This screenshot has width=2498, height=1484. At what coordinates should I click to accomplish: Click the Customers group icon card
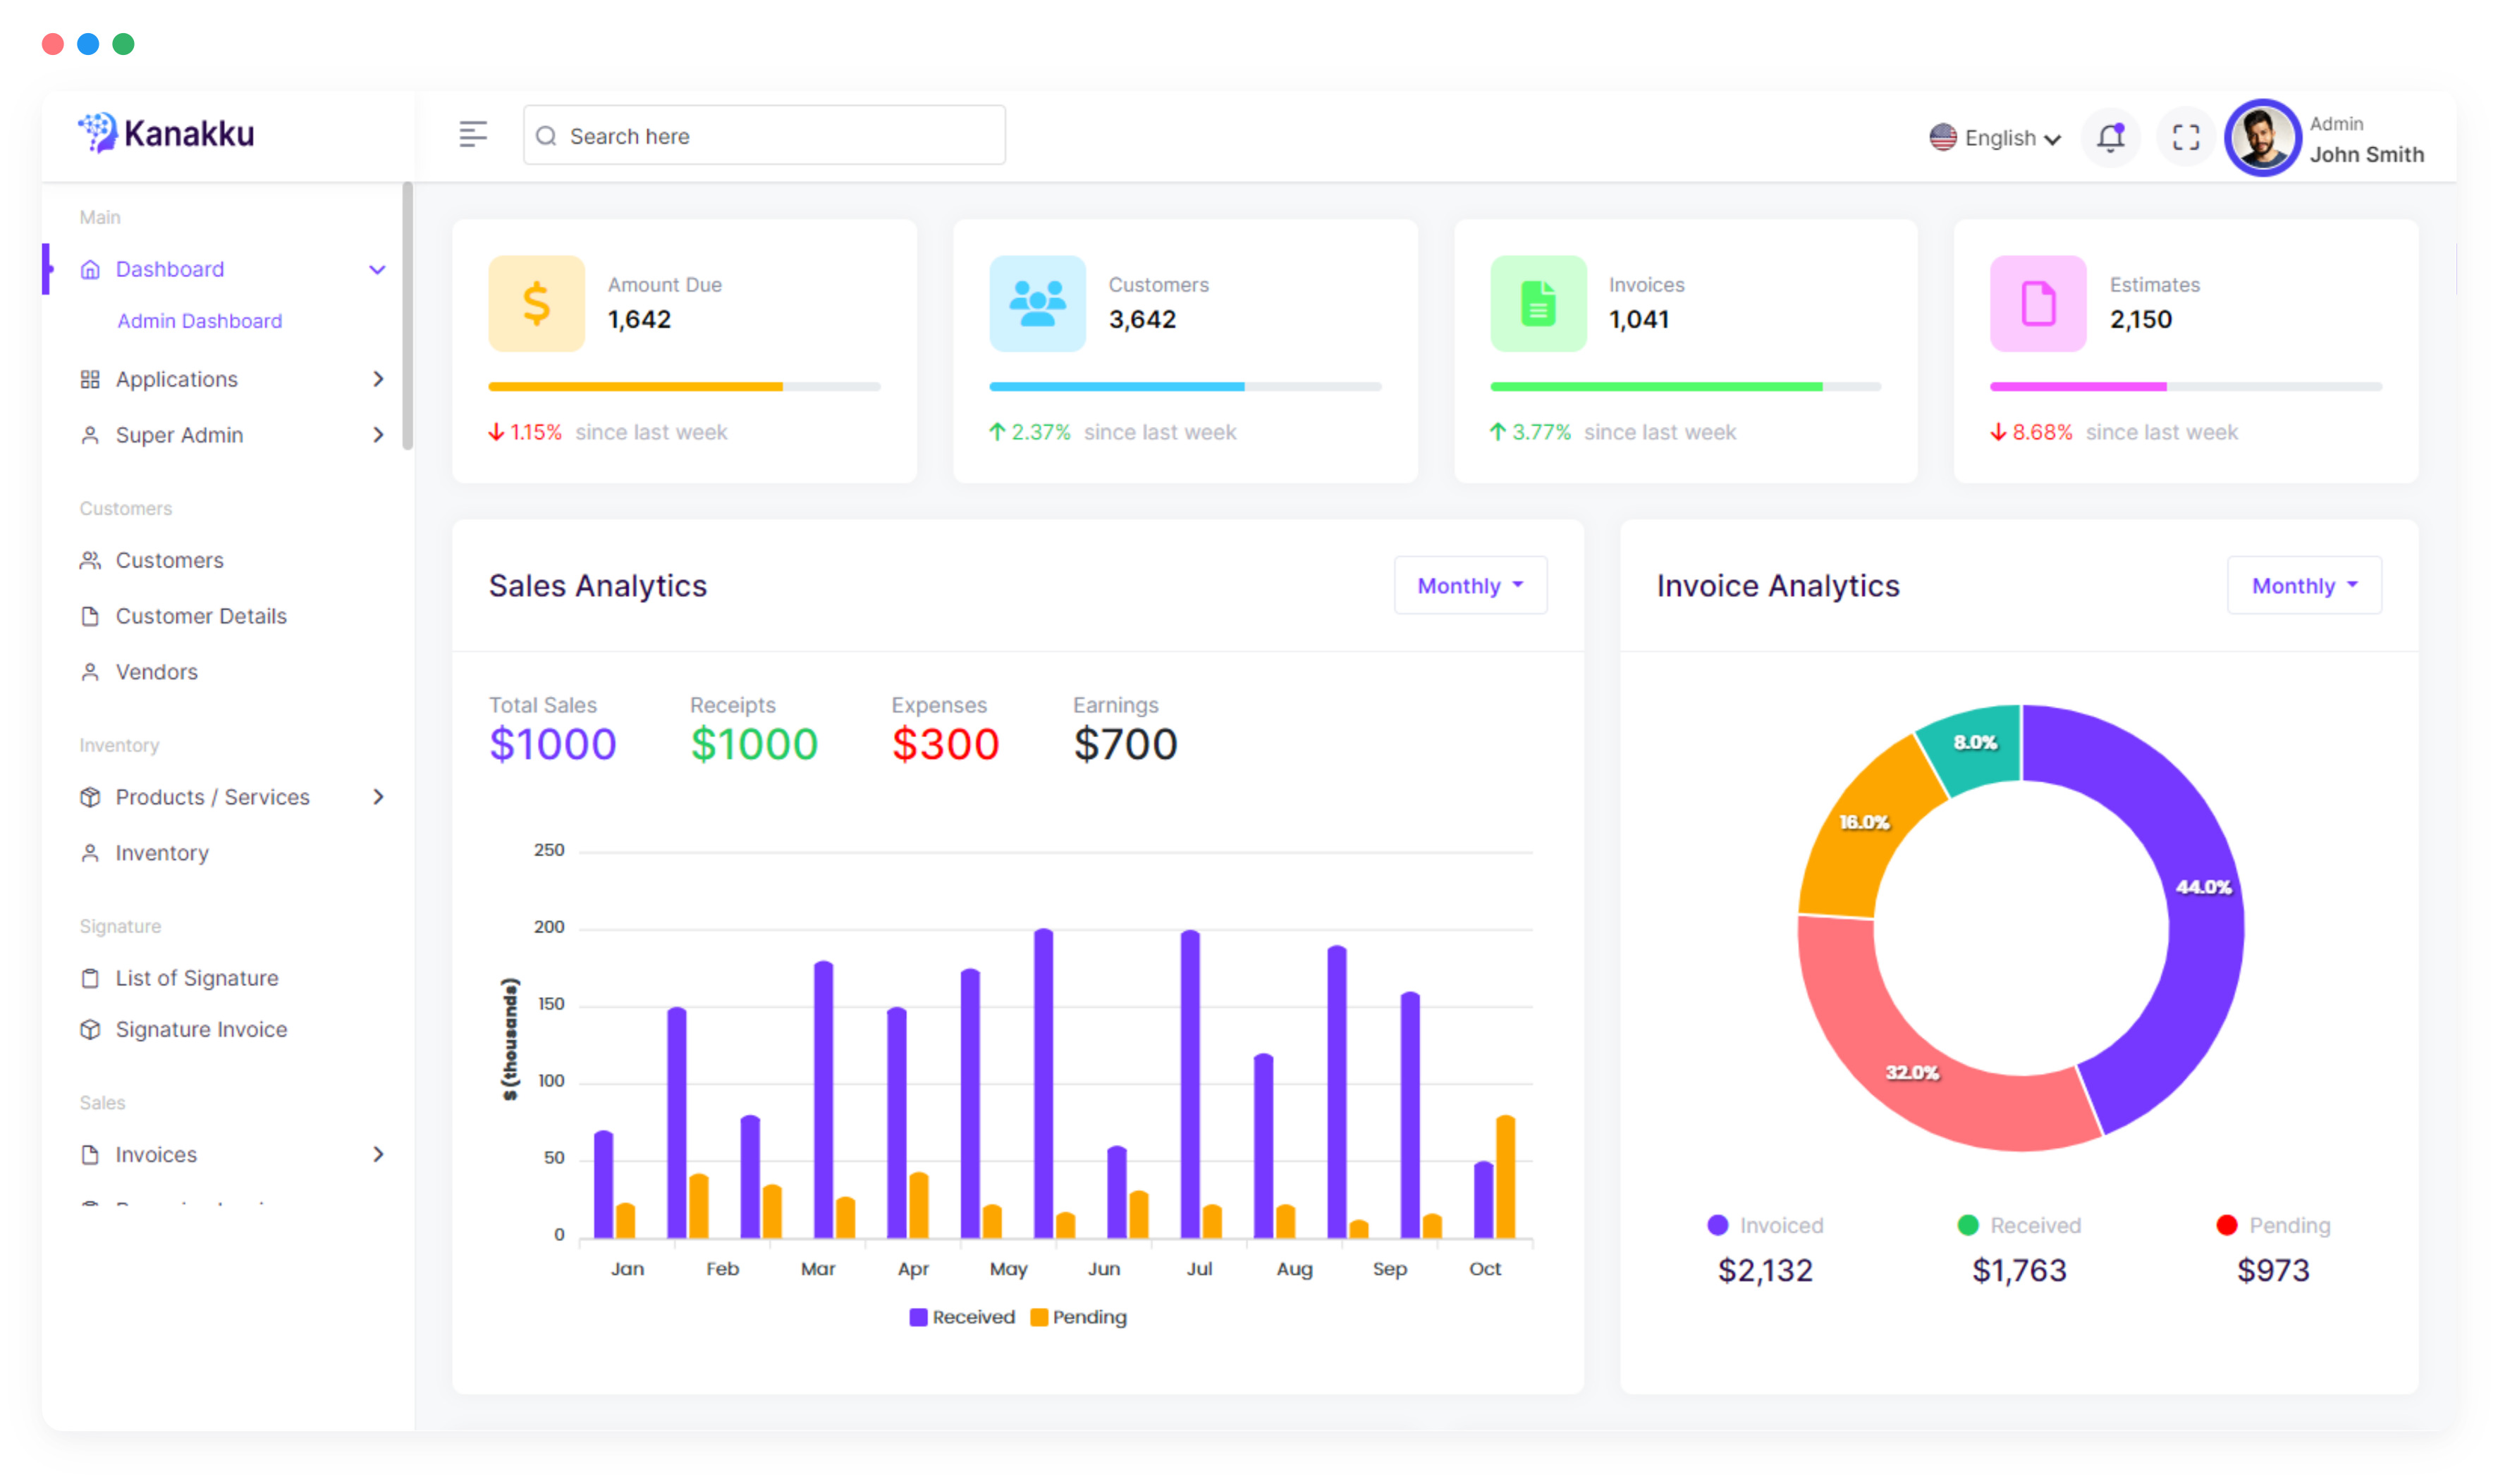1036,303
